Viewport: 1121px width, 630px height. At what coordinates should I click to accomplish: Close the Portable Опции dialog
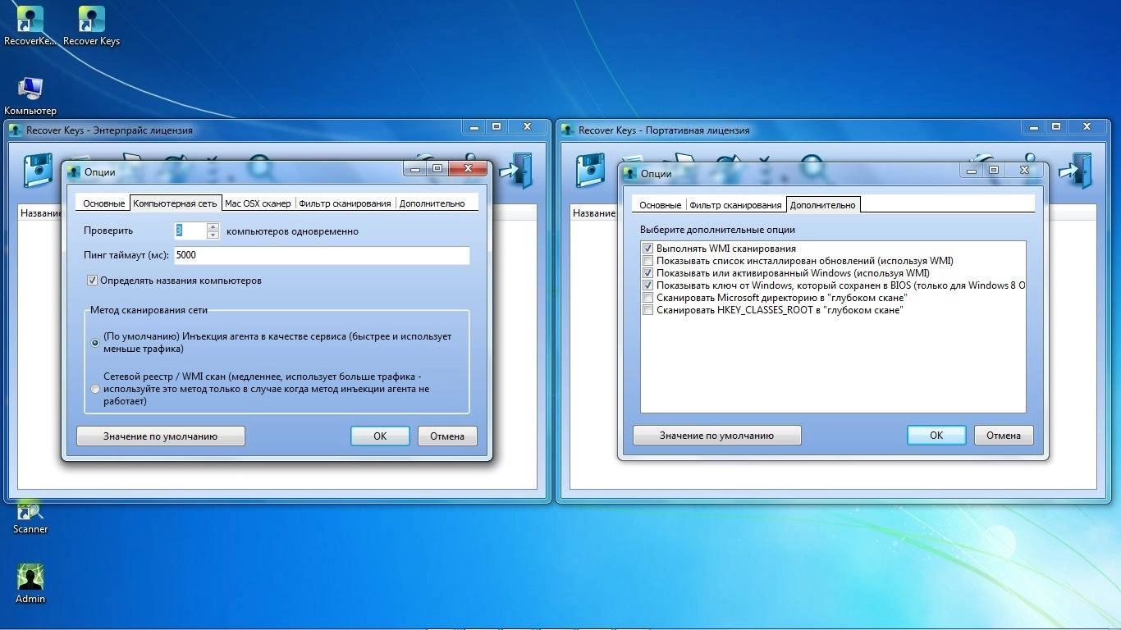[1025, 169]
